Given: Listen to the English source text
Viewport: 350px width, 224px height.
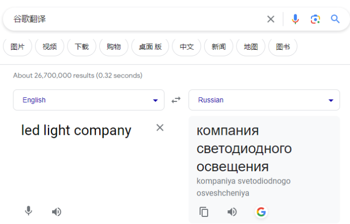Looking at the screenshot, I should click(x=56, y=212).
